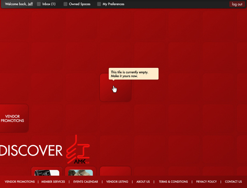Image resolution: width=247 pixels, height=188 pixels.
Task: Open Contact Us footer link
Action: click(x=233, y=181)
